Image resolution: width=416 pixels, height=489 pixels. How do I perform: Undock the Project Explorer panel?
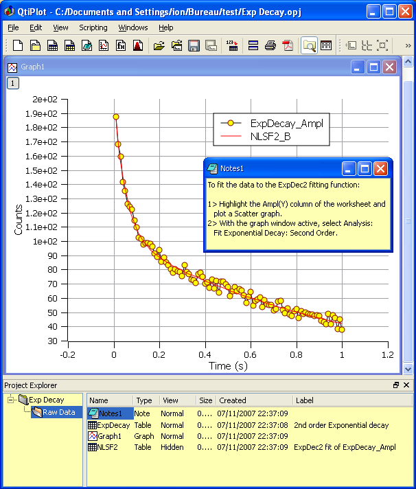[x=396, y=385]
